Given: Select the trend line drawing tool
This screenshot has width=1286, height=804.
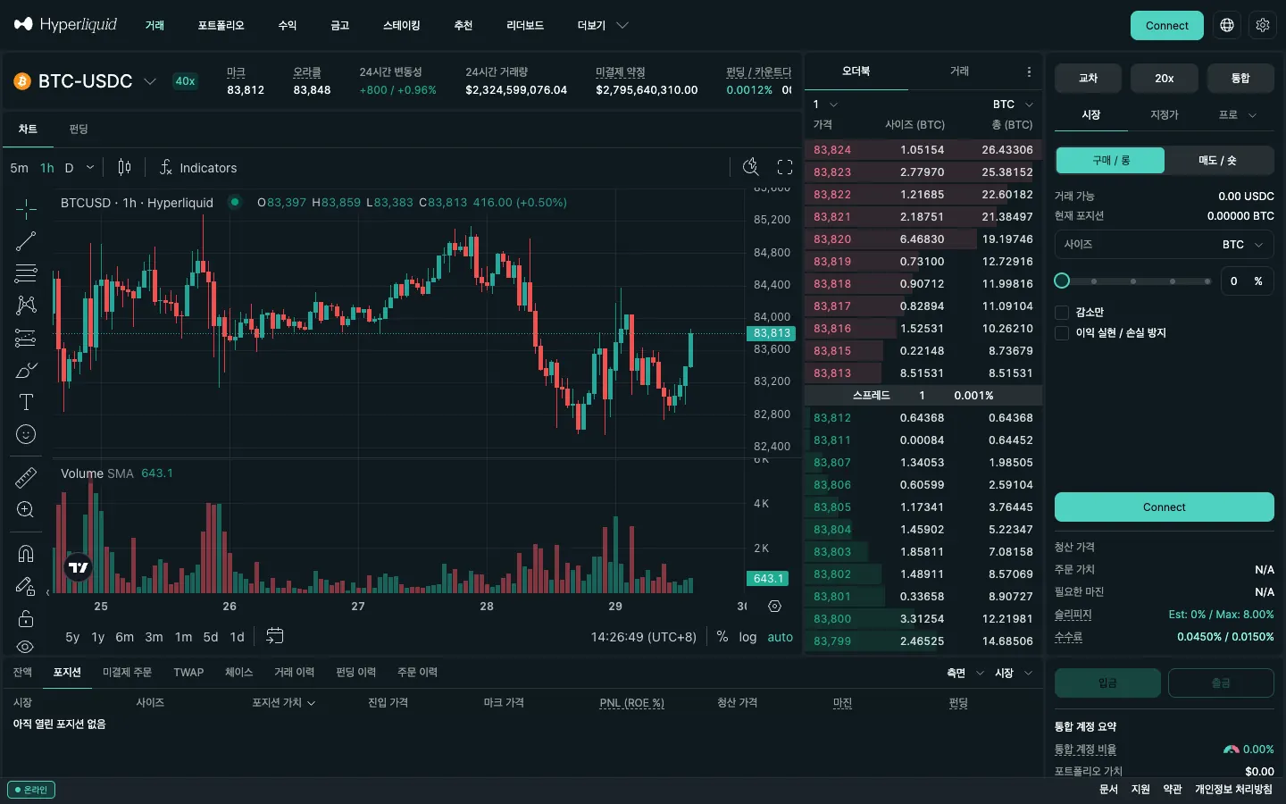Looking at the screenshot, I should click(x=26, y=241).
